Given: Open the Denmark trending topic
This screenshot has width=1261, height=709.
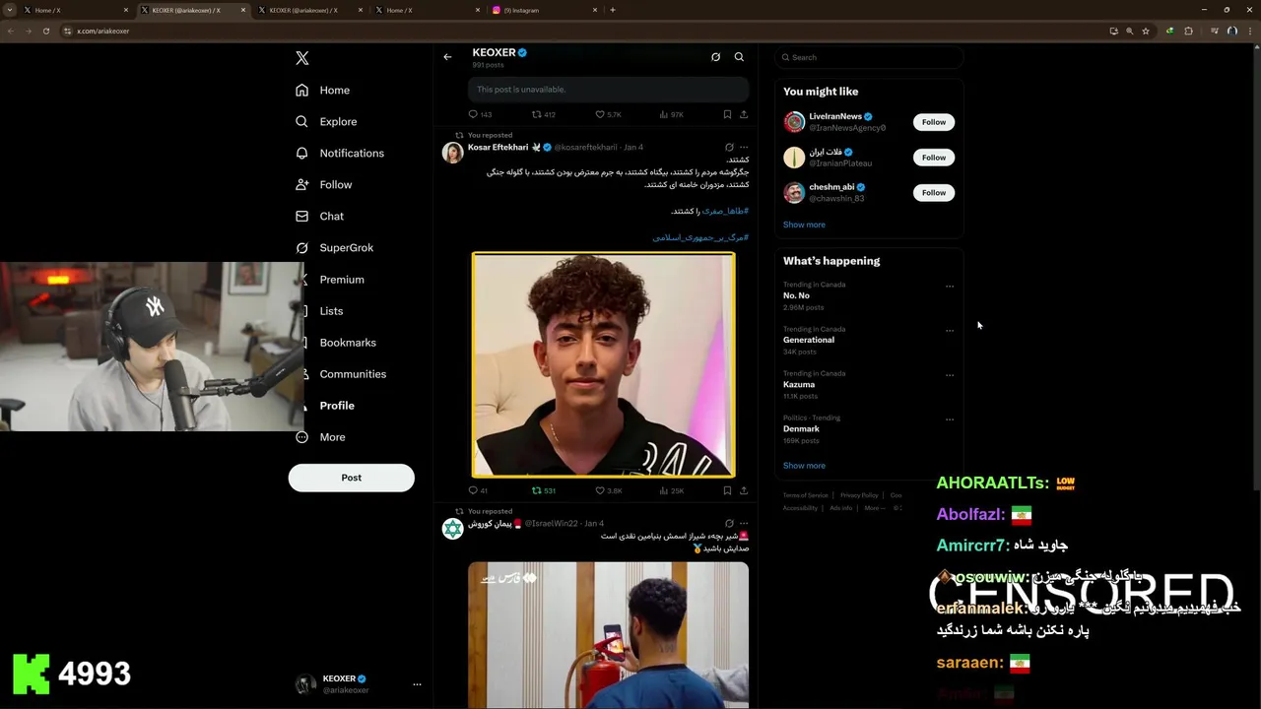Looking at the screenshot, I should click(x=868, y=428).
